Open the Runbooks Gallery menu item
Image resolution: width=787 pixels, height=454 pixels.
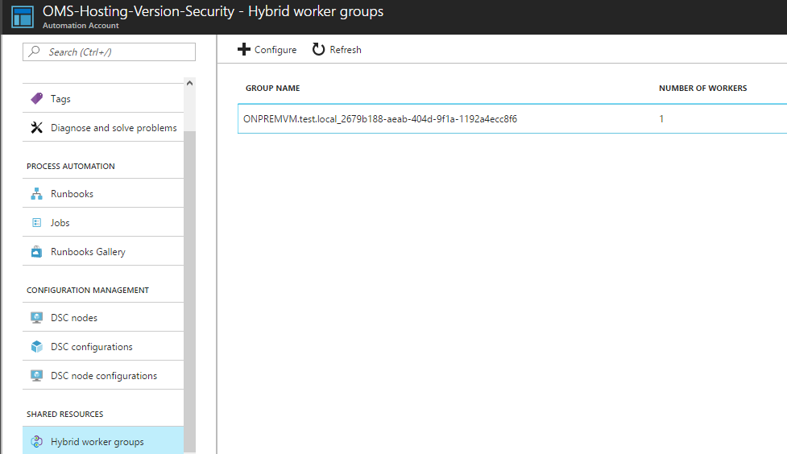[88, 252]
